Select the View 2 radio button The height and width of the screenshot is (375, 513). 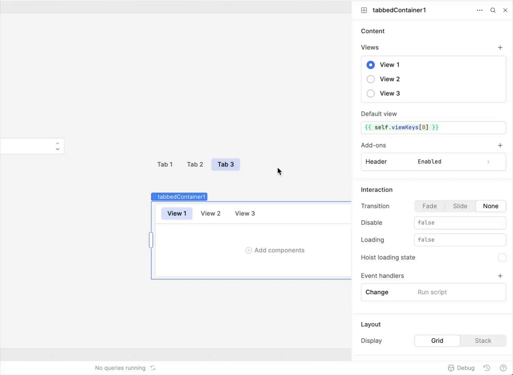click(371, 79)
